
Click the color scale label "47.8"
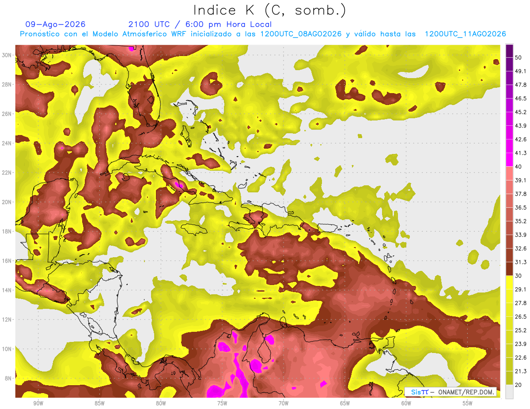(521, 85)
